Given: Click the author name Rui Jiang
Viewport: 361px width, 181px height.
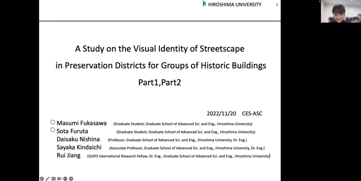Looking at the screenshot, I should [69, 156].
